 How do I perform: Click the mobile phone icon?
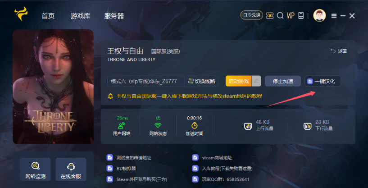click(x=301, y=16)
